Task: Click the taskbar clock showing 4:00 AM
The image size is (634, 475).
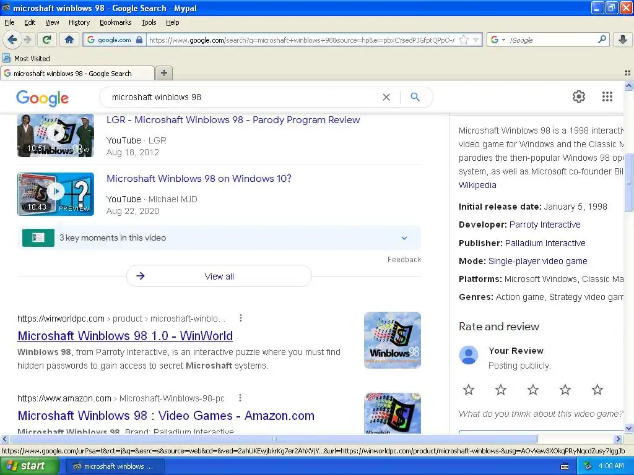Action: pos(611,466)
